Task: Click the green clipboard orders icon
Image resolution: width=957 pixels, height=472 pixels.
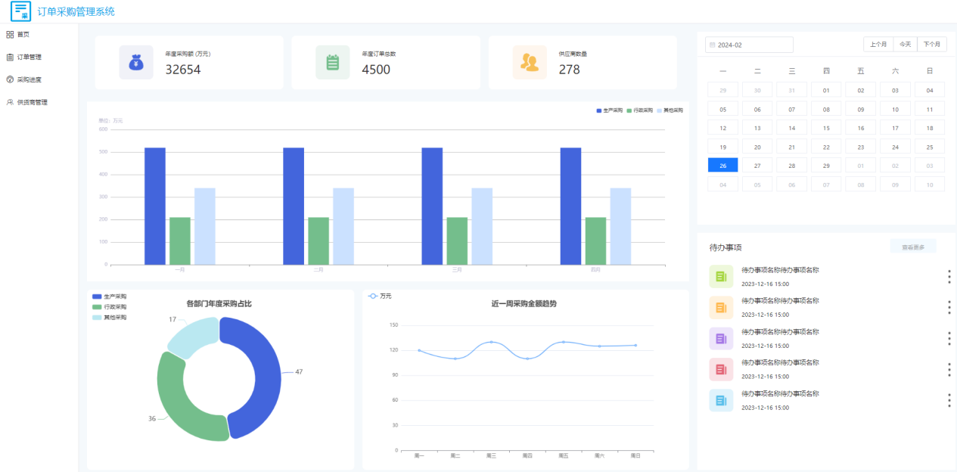Action: pos(333,62)
